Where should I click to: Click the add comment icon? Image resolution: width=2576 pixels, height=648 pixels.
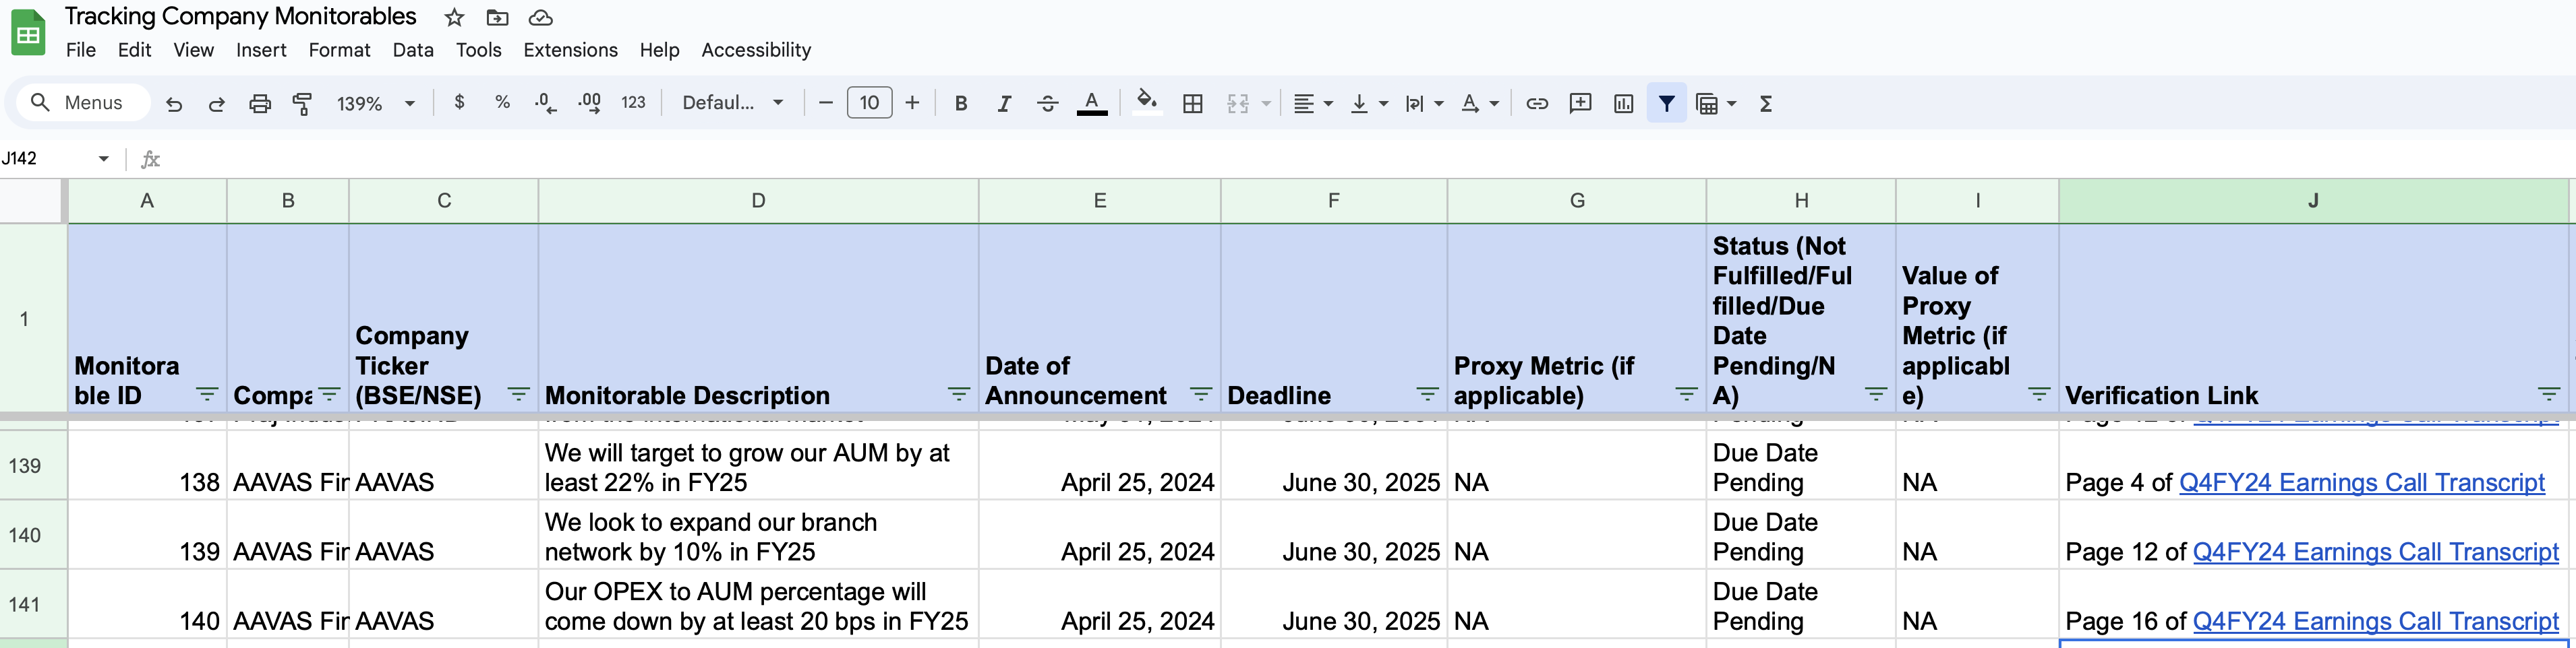(1580, 103)
